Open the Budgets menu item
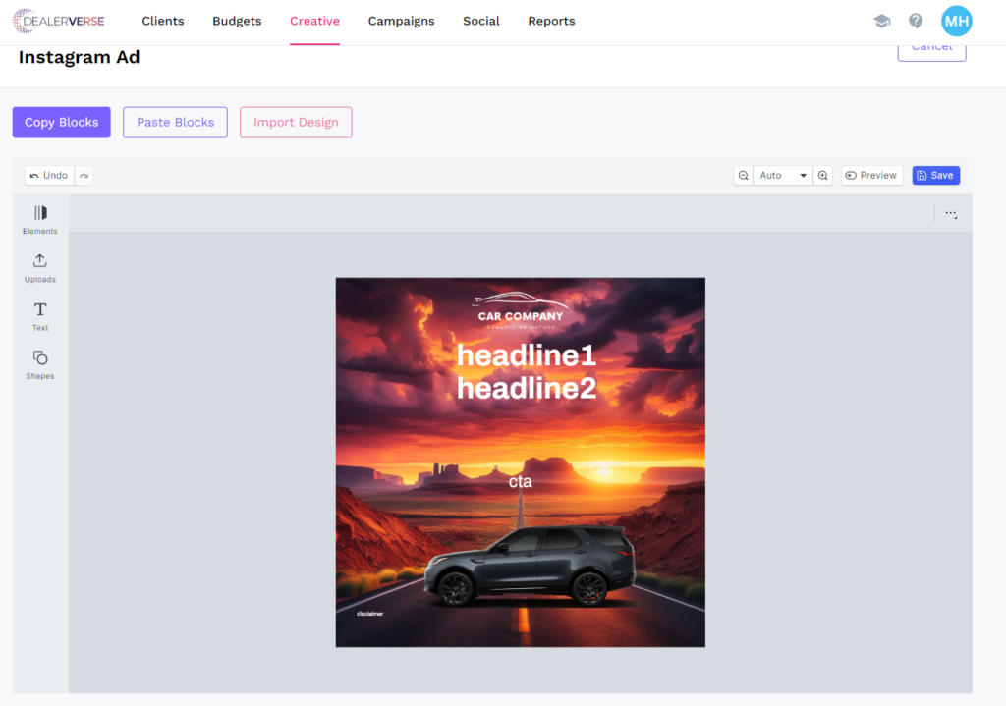1006x706 pixels. [237, 21]
